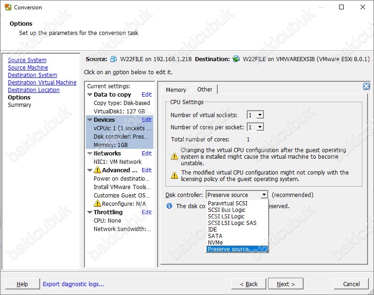
Task: Choose SCSI LSI Logic SAS option
Action: (x=237, y=223)
